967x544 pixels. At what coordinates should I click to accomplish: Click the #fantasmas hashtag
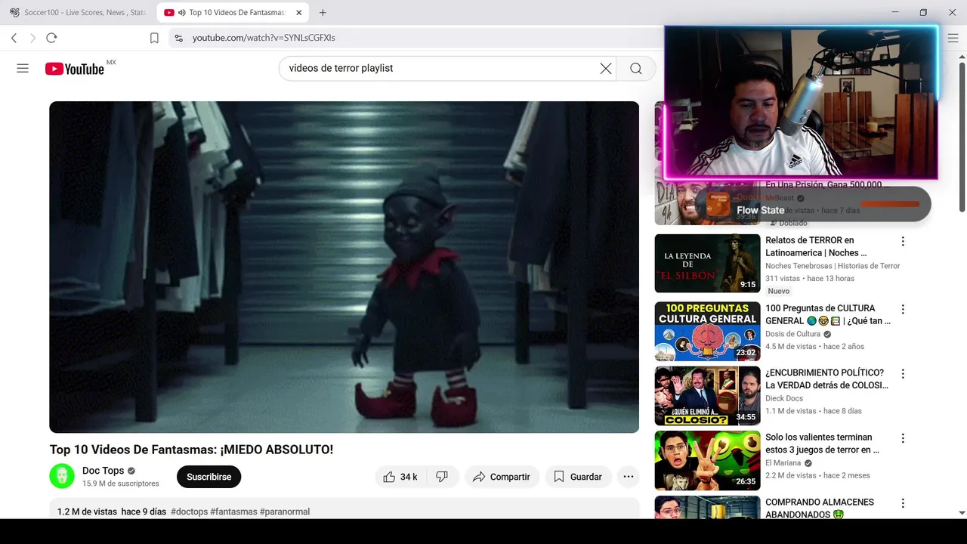pos(233,512)
